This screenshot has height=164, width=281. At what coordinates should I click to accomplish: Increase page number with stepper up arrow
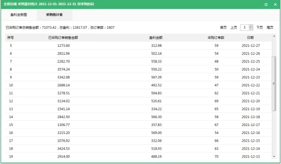pos(251,26)
